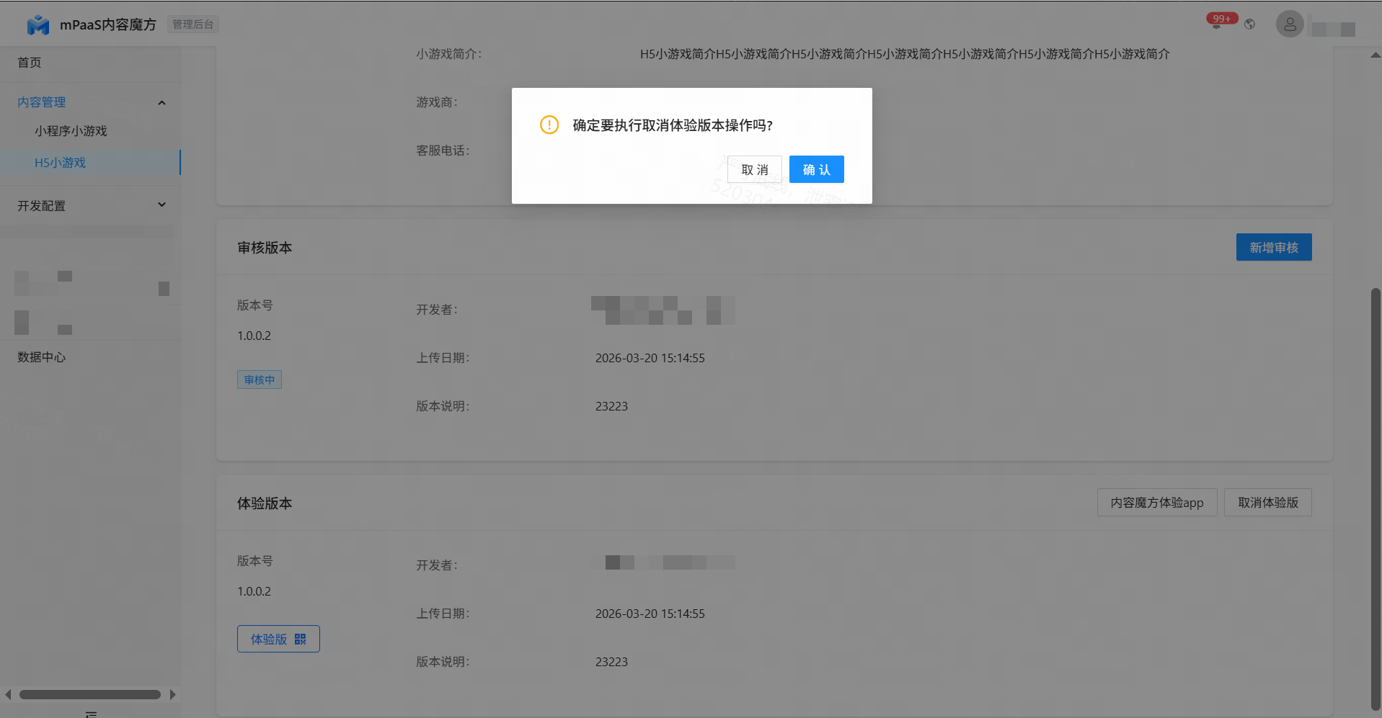The height and width of the screenshot is (718, 1382).
Task: Expand the 开发配置 menu chevron
Action: click(162, 205)
